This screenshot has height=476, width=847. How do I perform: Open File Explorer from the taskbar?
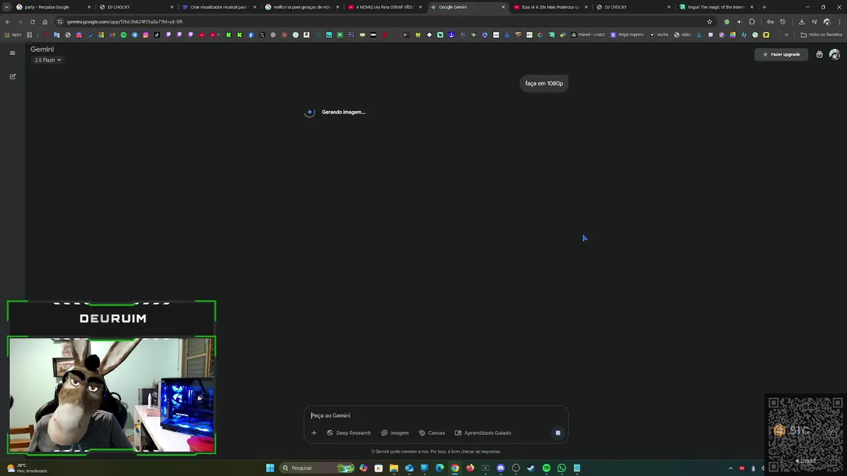(x=394, y=468)
